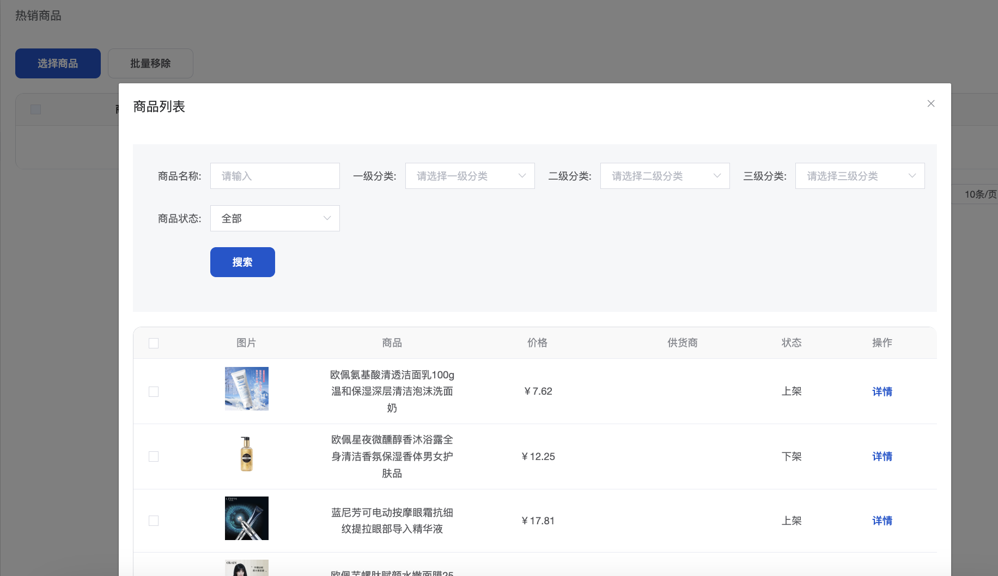Close the 商品列表 dialog with X icon
Screen dimensions: 998x576
tap(930, 103)
